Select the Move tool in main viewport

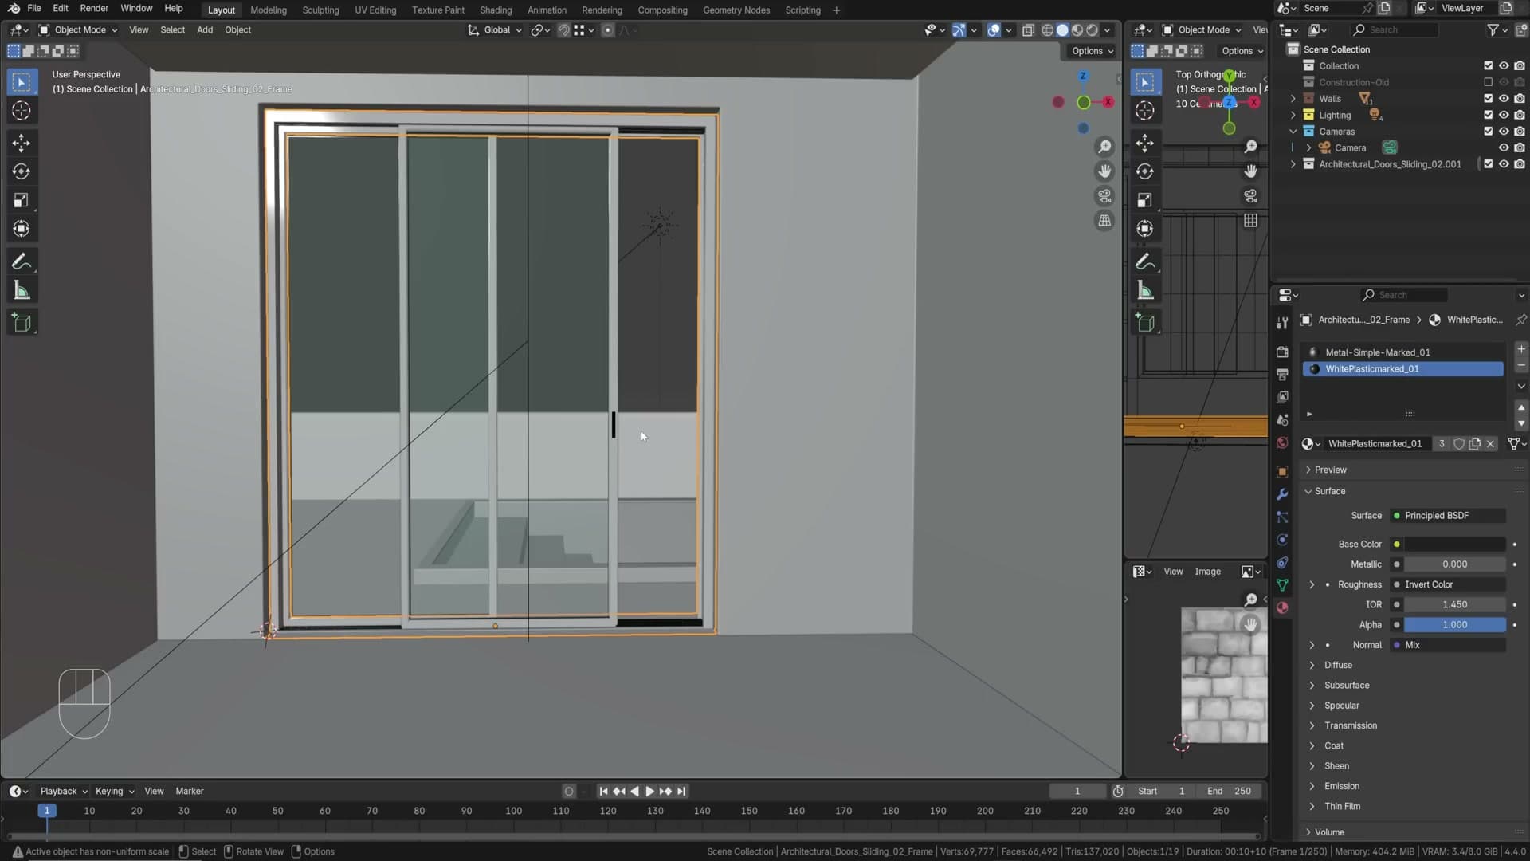point(22,143)
